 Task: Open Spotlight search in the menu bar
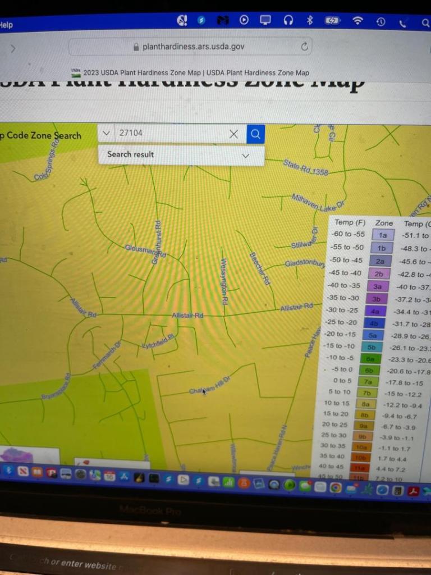425,23
